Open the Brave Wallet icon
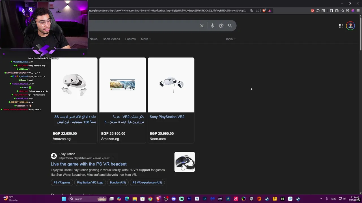Viewport: 362px width, 203px height. (337, 11)
